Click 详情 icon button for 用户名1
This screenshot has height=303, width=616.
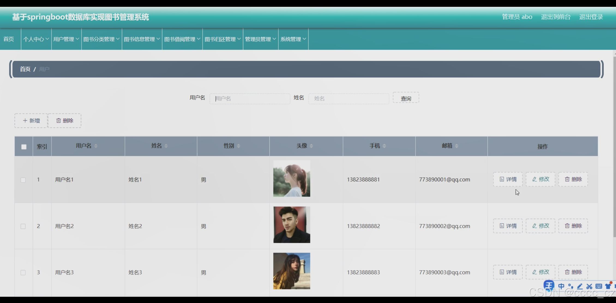pyautogui.click(x=508, y=179)
